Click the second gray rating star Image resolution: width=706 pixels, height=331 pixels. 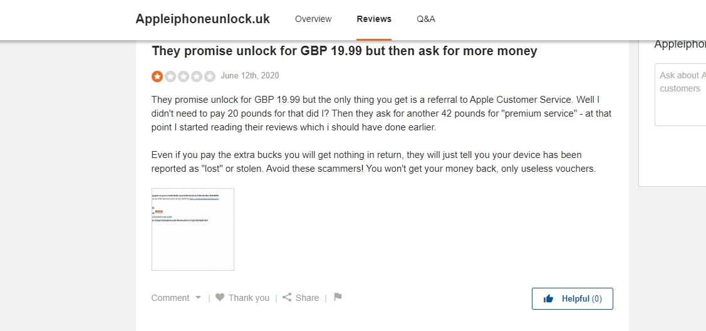170,76
